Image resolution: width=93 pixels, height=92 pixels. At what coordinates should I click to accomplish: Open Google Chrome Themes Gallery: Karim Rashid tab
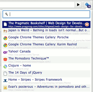46,46
